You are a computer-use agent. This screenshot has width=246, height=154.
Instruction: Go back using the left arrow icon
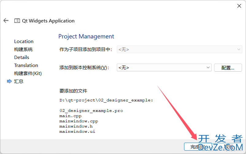(x=6, y=20)
